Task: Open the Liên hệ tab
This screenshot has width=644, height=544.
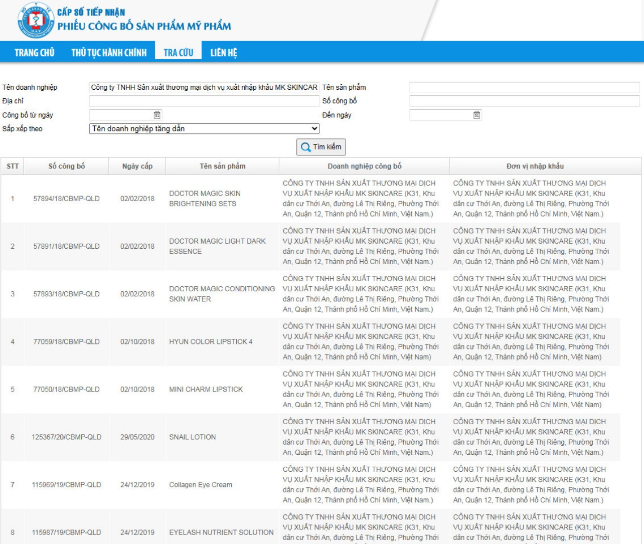Action: click(224, 53)
